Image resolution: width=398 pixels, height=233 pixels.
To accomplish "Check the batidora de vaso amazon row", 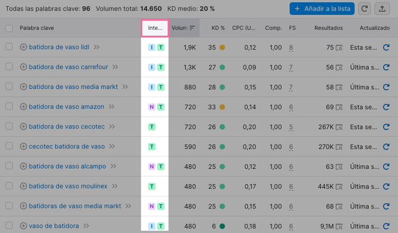I will [9, 106].
